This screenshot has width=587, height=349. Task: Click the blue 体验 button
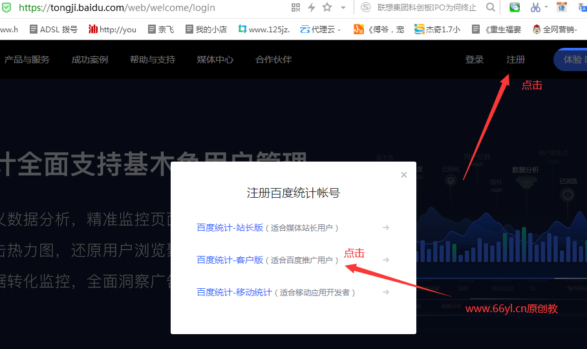[x=570, y=59]
